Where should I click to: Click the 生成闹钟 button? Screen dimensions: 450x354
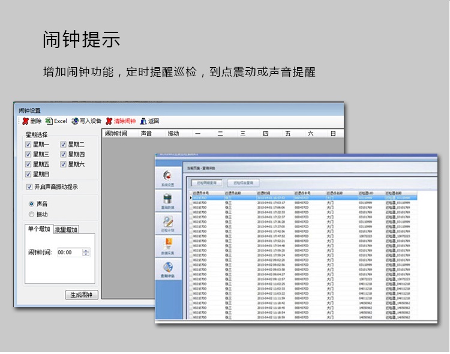click(x=81, y=295)
